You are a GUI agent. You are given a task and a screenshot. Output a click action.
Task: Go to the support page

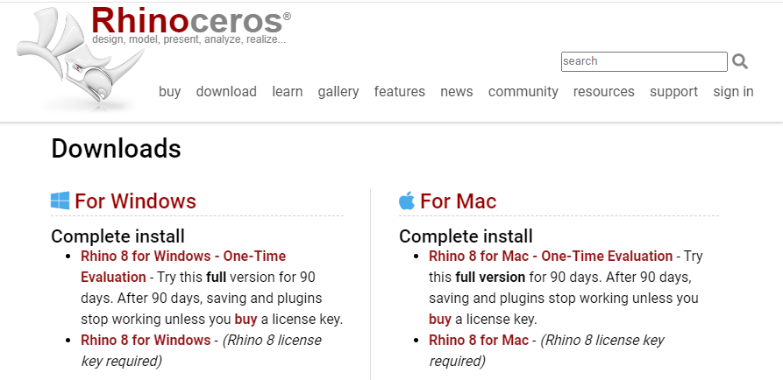click(673, 92)
